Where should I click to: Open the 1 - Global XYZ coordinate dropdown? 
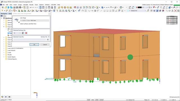(145, 11)
